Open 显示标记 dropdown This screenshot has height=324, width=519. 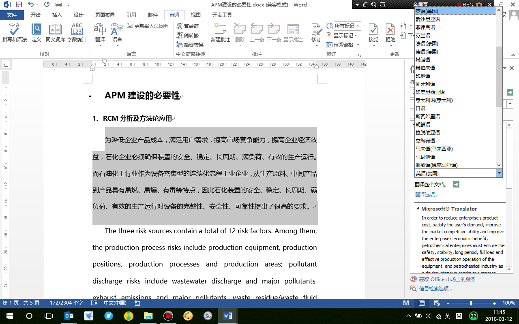[343, 35]
